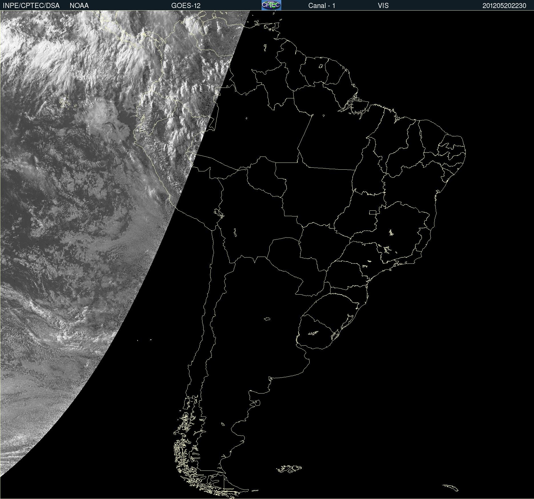Image resolution: width=534 pixels, height=499 pixels.
Task: Click the CPTEC logo in the header
Action: click(271, 5)
